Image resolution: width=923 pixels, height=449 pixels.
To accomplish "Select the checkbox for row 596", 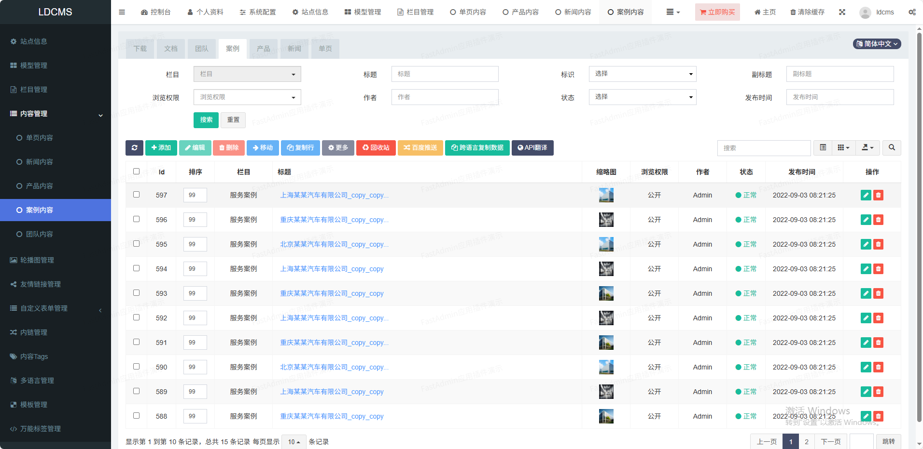I will coord(136,219).
